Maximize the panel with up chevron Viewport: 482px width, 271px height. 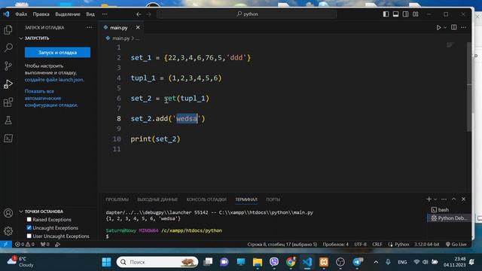click(453, 199)
